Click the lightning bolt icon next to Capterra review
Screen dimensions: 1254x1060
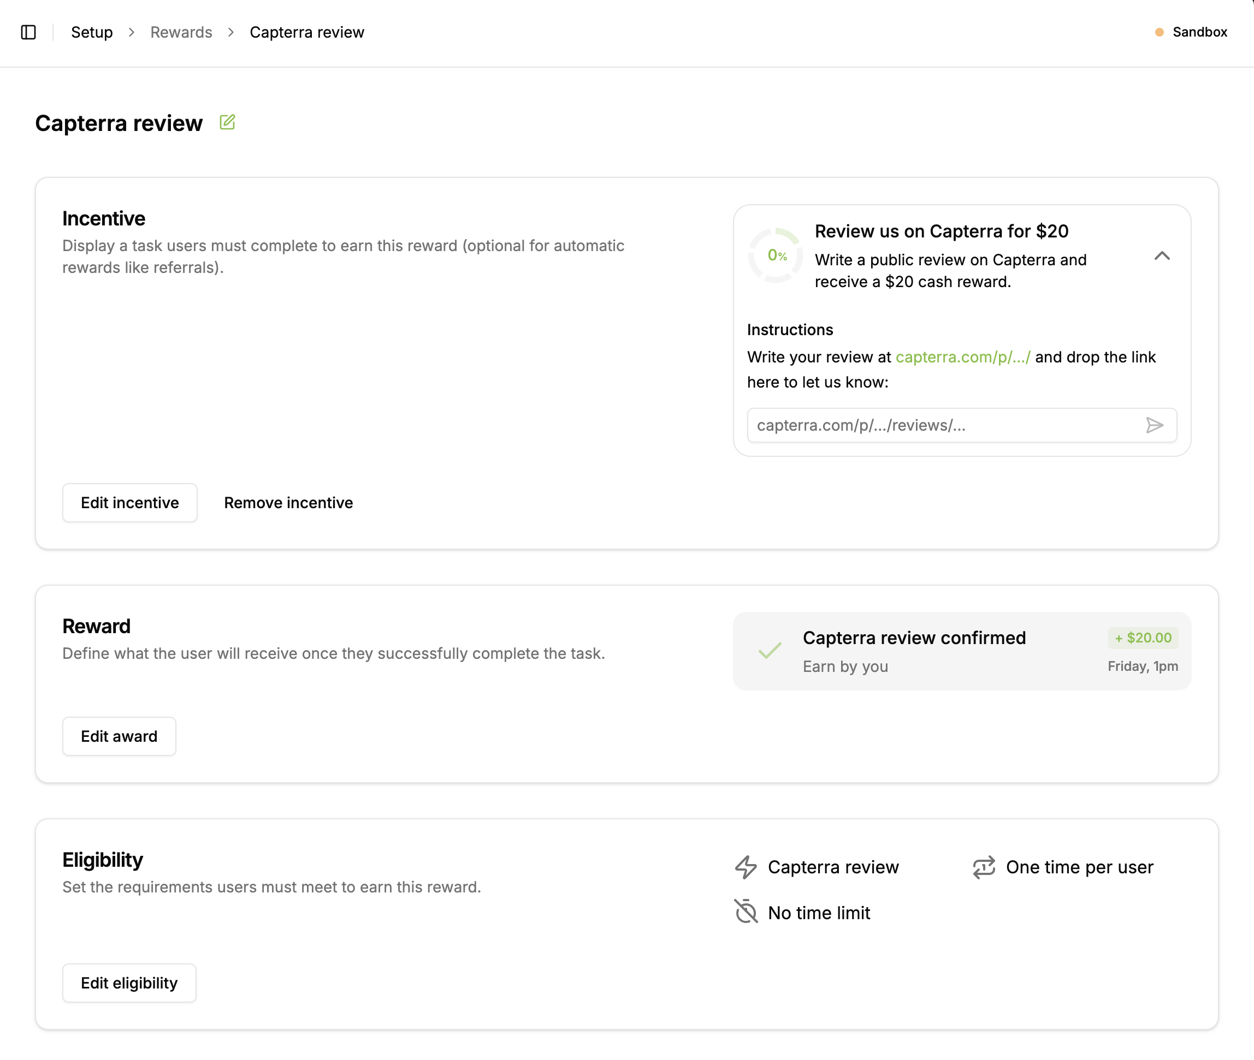746,867
